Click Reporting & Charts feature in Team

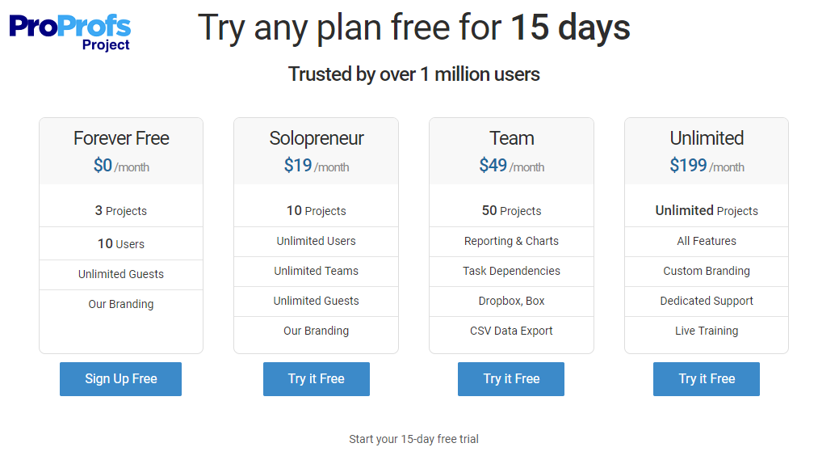(x=511, y=241)
